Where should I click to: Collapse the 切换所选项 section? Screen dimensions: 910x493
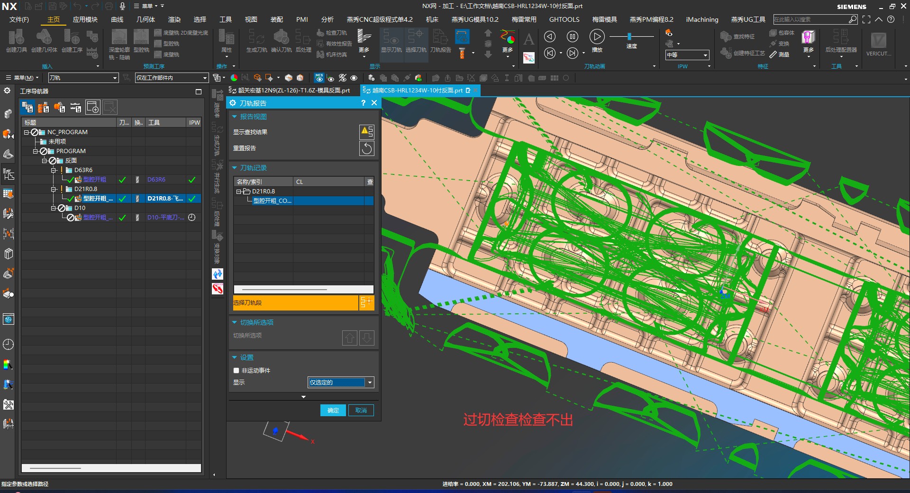pyautogui.click(x=234, y=322)
